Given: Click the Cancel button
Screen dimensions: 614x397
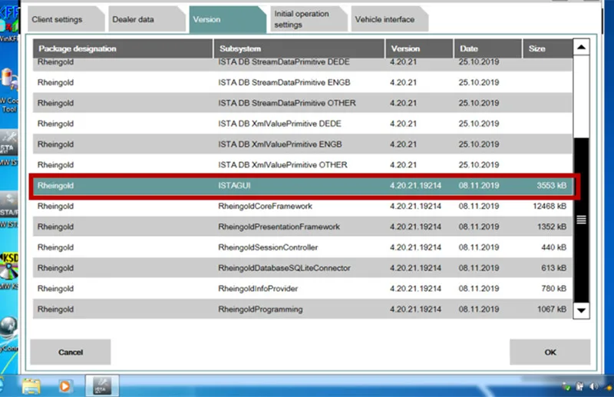Looking at the screenshot, I should 71,352.
